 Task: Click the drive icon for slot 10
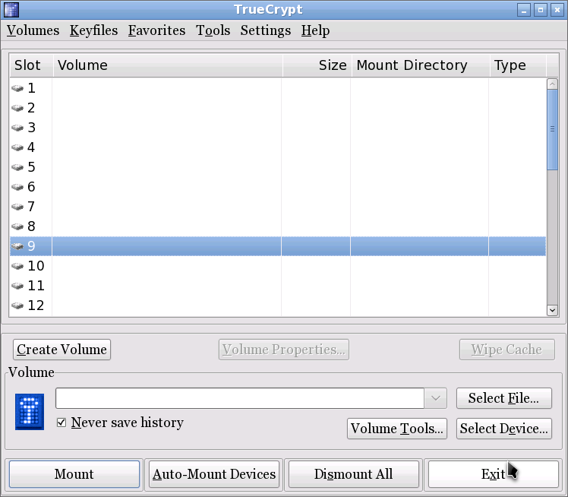click(17, 266)
